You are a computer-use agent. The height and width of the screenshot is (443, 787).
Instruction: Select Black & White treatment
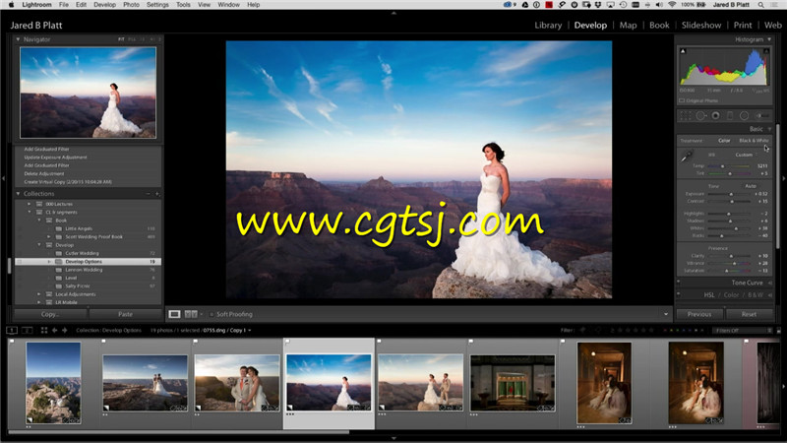(754, 141)
